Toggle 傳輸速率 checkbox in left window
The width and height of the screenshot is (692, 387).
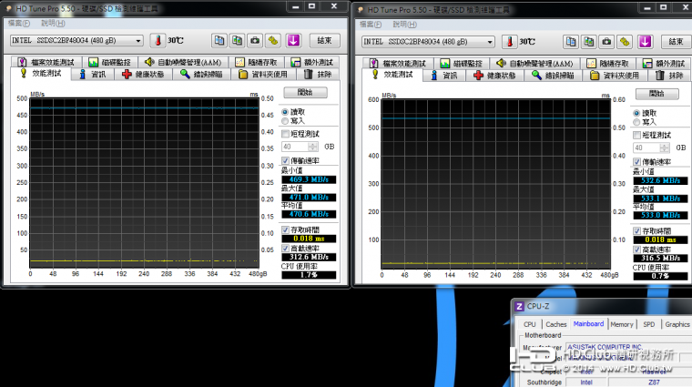coord(286,160)
